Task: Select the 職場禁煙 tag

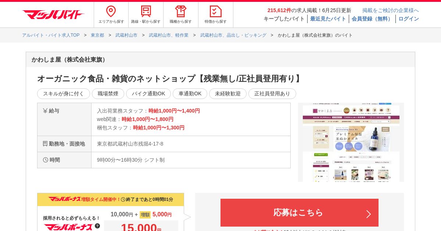Action: point(108,93)
